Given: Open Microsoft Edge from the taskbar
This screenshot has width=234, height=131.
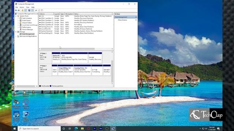Looking at the screenshot, I should (x=76, y=128).
